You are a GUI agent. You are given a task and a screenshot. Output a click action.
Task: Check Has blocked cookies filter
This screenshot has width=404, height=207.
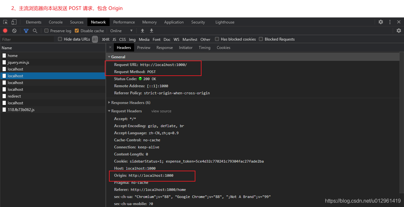217,39
